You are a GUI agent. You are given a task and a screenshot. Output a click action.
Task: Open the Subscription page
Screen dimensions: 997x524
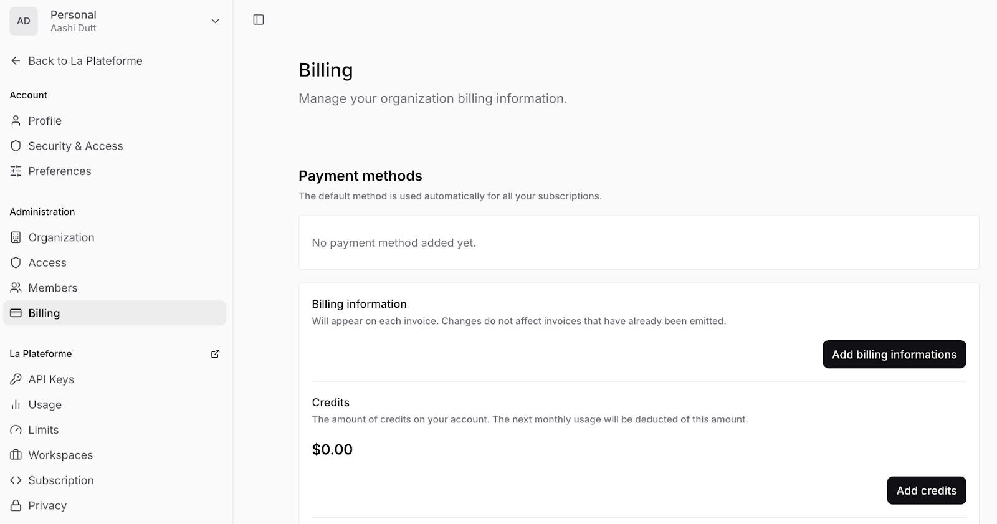[x=61, y=480]
